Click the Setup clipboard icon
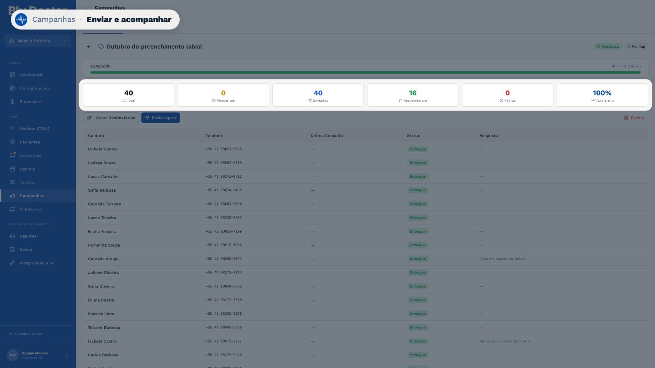The image size is (655, 368). click(12, 249)
